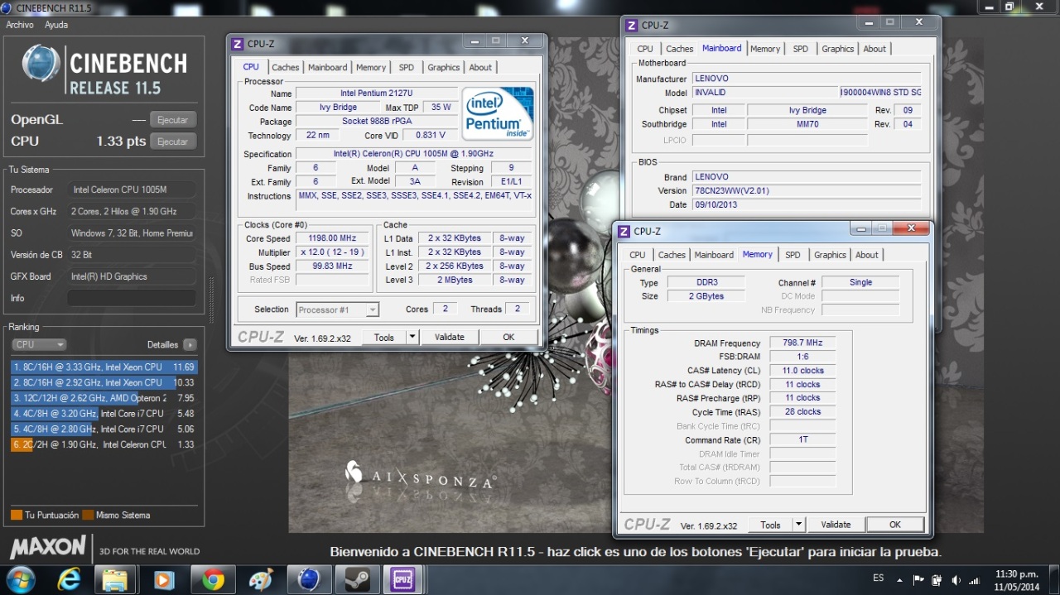Open the taskbar clock showing 11:30 p.m.
The height and width of the screenshot is (595, 1060).
pyautogui.click(x=1017, y=579)
